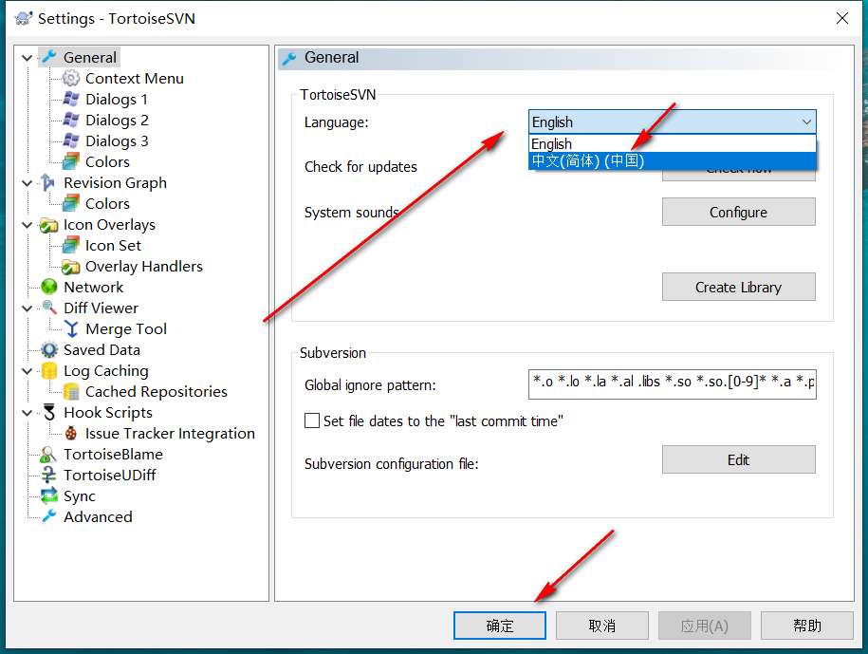
Task: Select Cached Repositories tree entry
Action: [157, 391]
